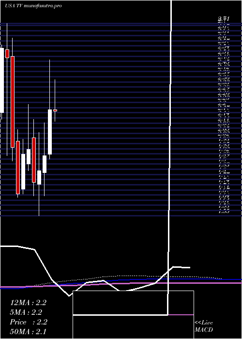This screenshot has width=242, height=339.
Task: Click the 'Price : 2.2' readout
Action: 29,322
